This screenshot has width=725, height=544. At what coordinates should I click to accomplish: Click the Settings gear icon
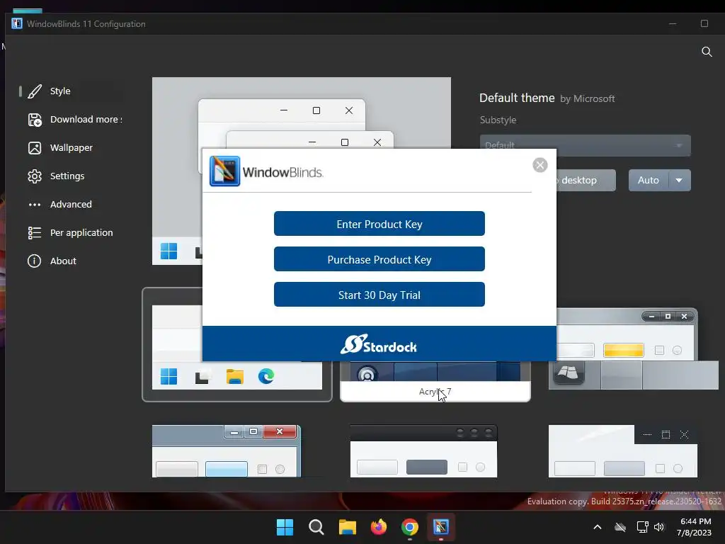click(x=35, y=176)
